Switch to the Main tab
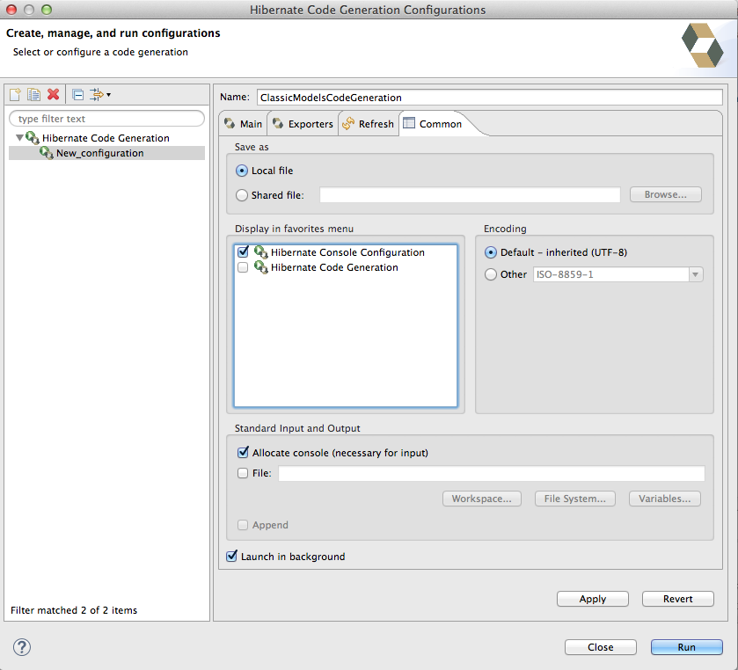 [244, 124]
